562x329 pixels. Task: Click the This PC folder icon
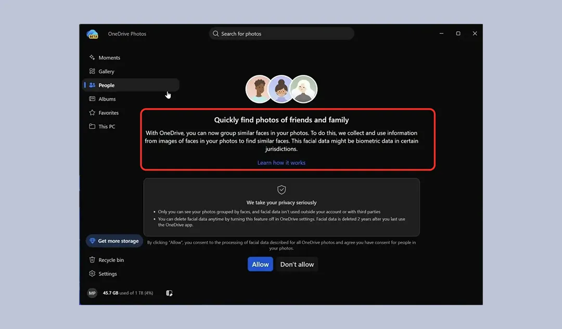(92, 126)
